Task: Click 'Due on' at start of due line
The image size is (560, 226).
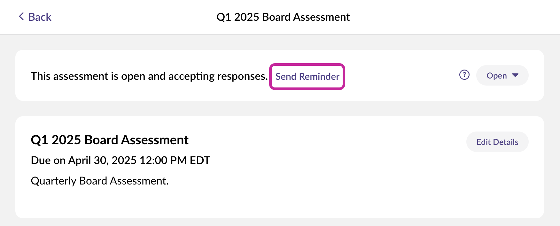Action: (48, 160)
